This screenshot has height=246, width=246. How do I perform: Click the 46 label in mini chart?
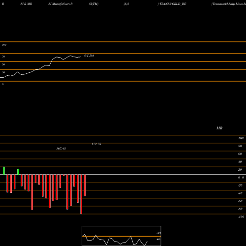click(x=158, y=239)
